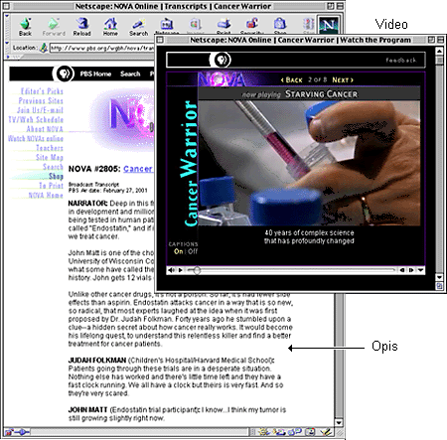Open Watch NOVAs online sidebar link
Viewport: 447px width, 440px height.
pyautogui.click(x=36, y=138)
